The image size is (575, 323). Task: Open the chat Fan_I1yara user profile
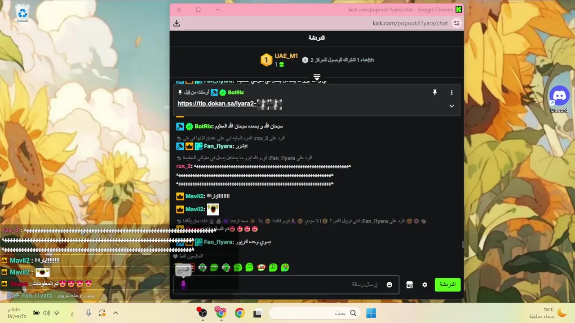click(x=218, y=146)
